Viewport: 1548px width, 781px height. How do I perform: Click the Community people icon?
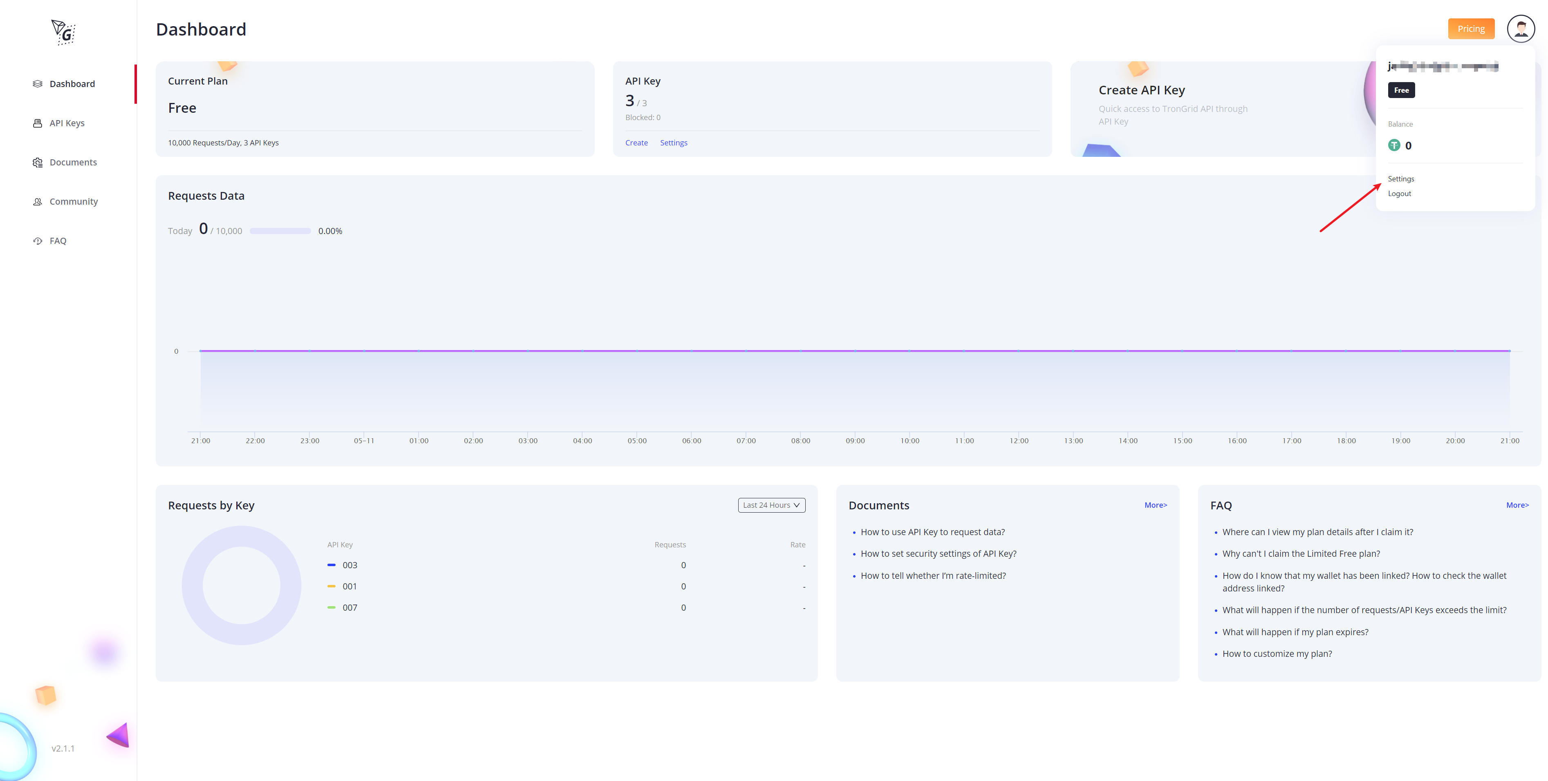(x=37, y=202)
